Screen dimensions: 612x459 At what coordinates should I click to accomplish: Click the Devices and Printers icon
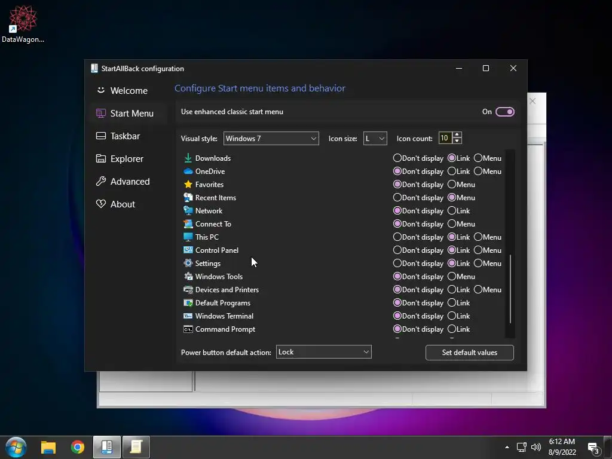click(188, 290)
